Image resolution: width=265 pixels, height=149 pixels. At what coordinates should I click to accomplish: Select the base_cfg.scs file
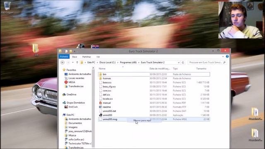click(154, 87)
